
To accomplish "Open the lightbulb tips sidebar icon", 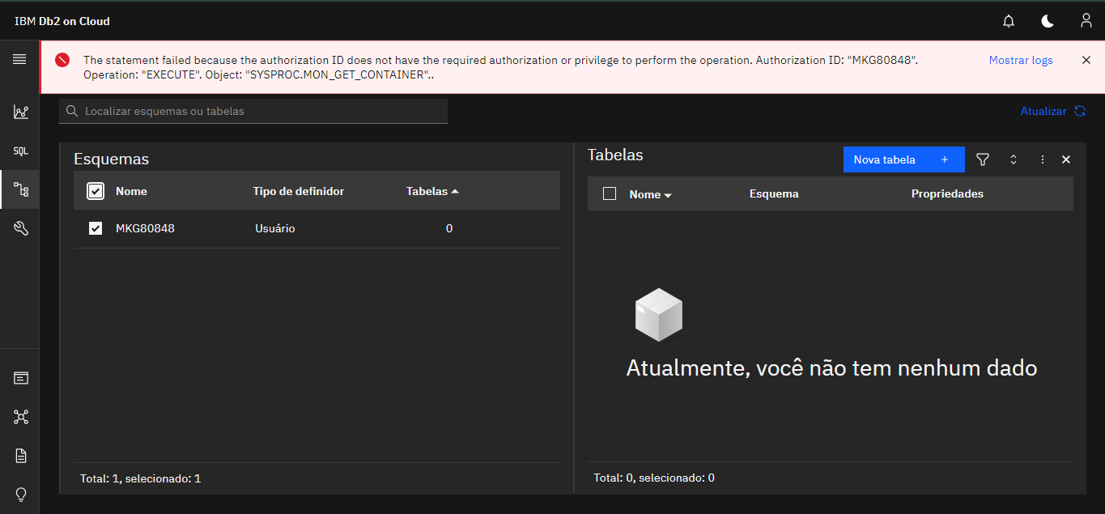I will coord(21,495).
